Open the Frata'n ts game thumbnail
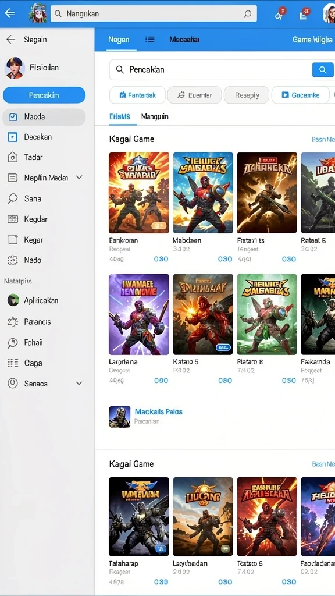This screenshot has width=335, height=596. pos(267,193)
